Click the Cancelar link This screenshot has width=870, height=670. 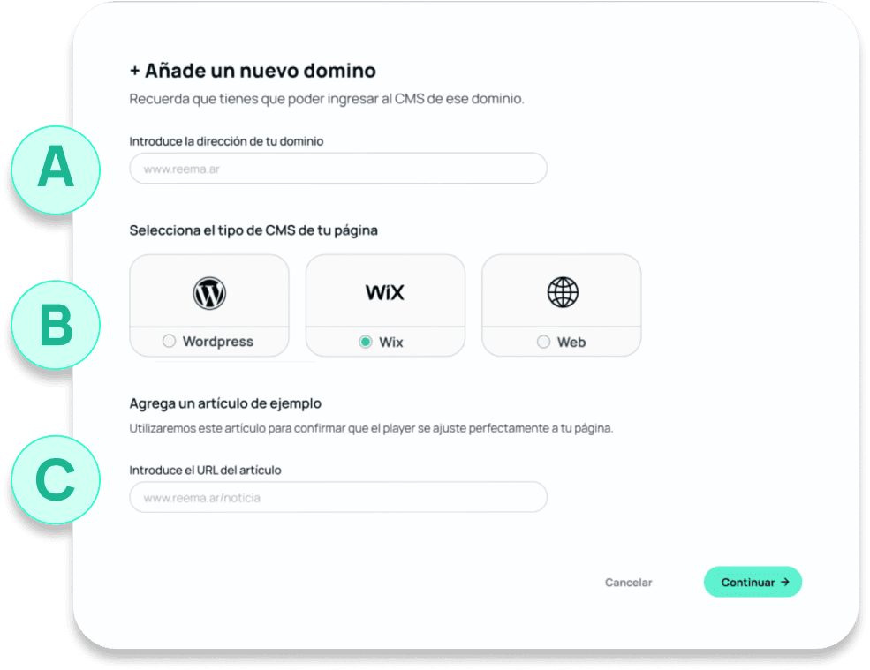(x=628, y=583)
